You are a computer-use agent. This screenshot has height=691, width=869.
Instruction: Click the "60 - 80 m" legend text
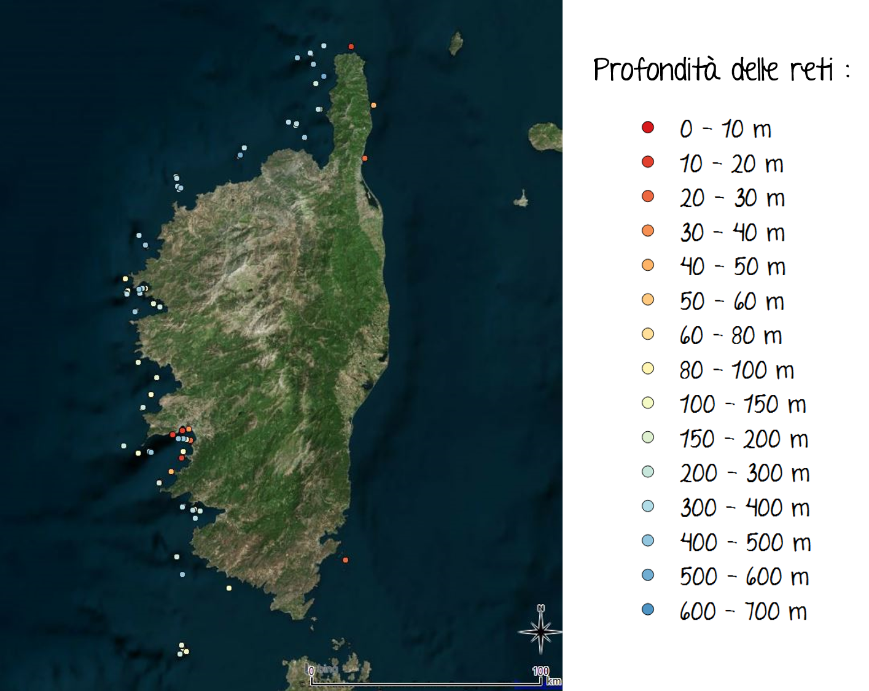(x=731, y=335)
